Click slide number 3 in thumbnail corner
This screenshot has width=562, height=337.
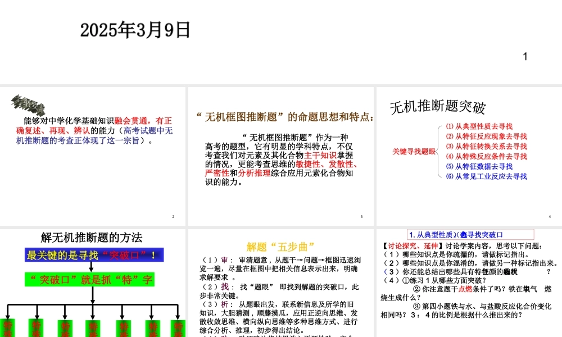pos(361,217)
